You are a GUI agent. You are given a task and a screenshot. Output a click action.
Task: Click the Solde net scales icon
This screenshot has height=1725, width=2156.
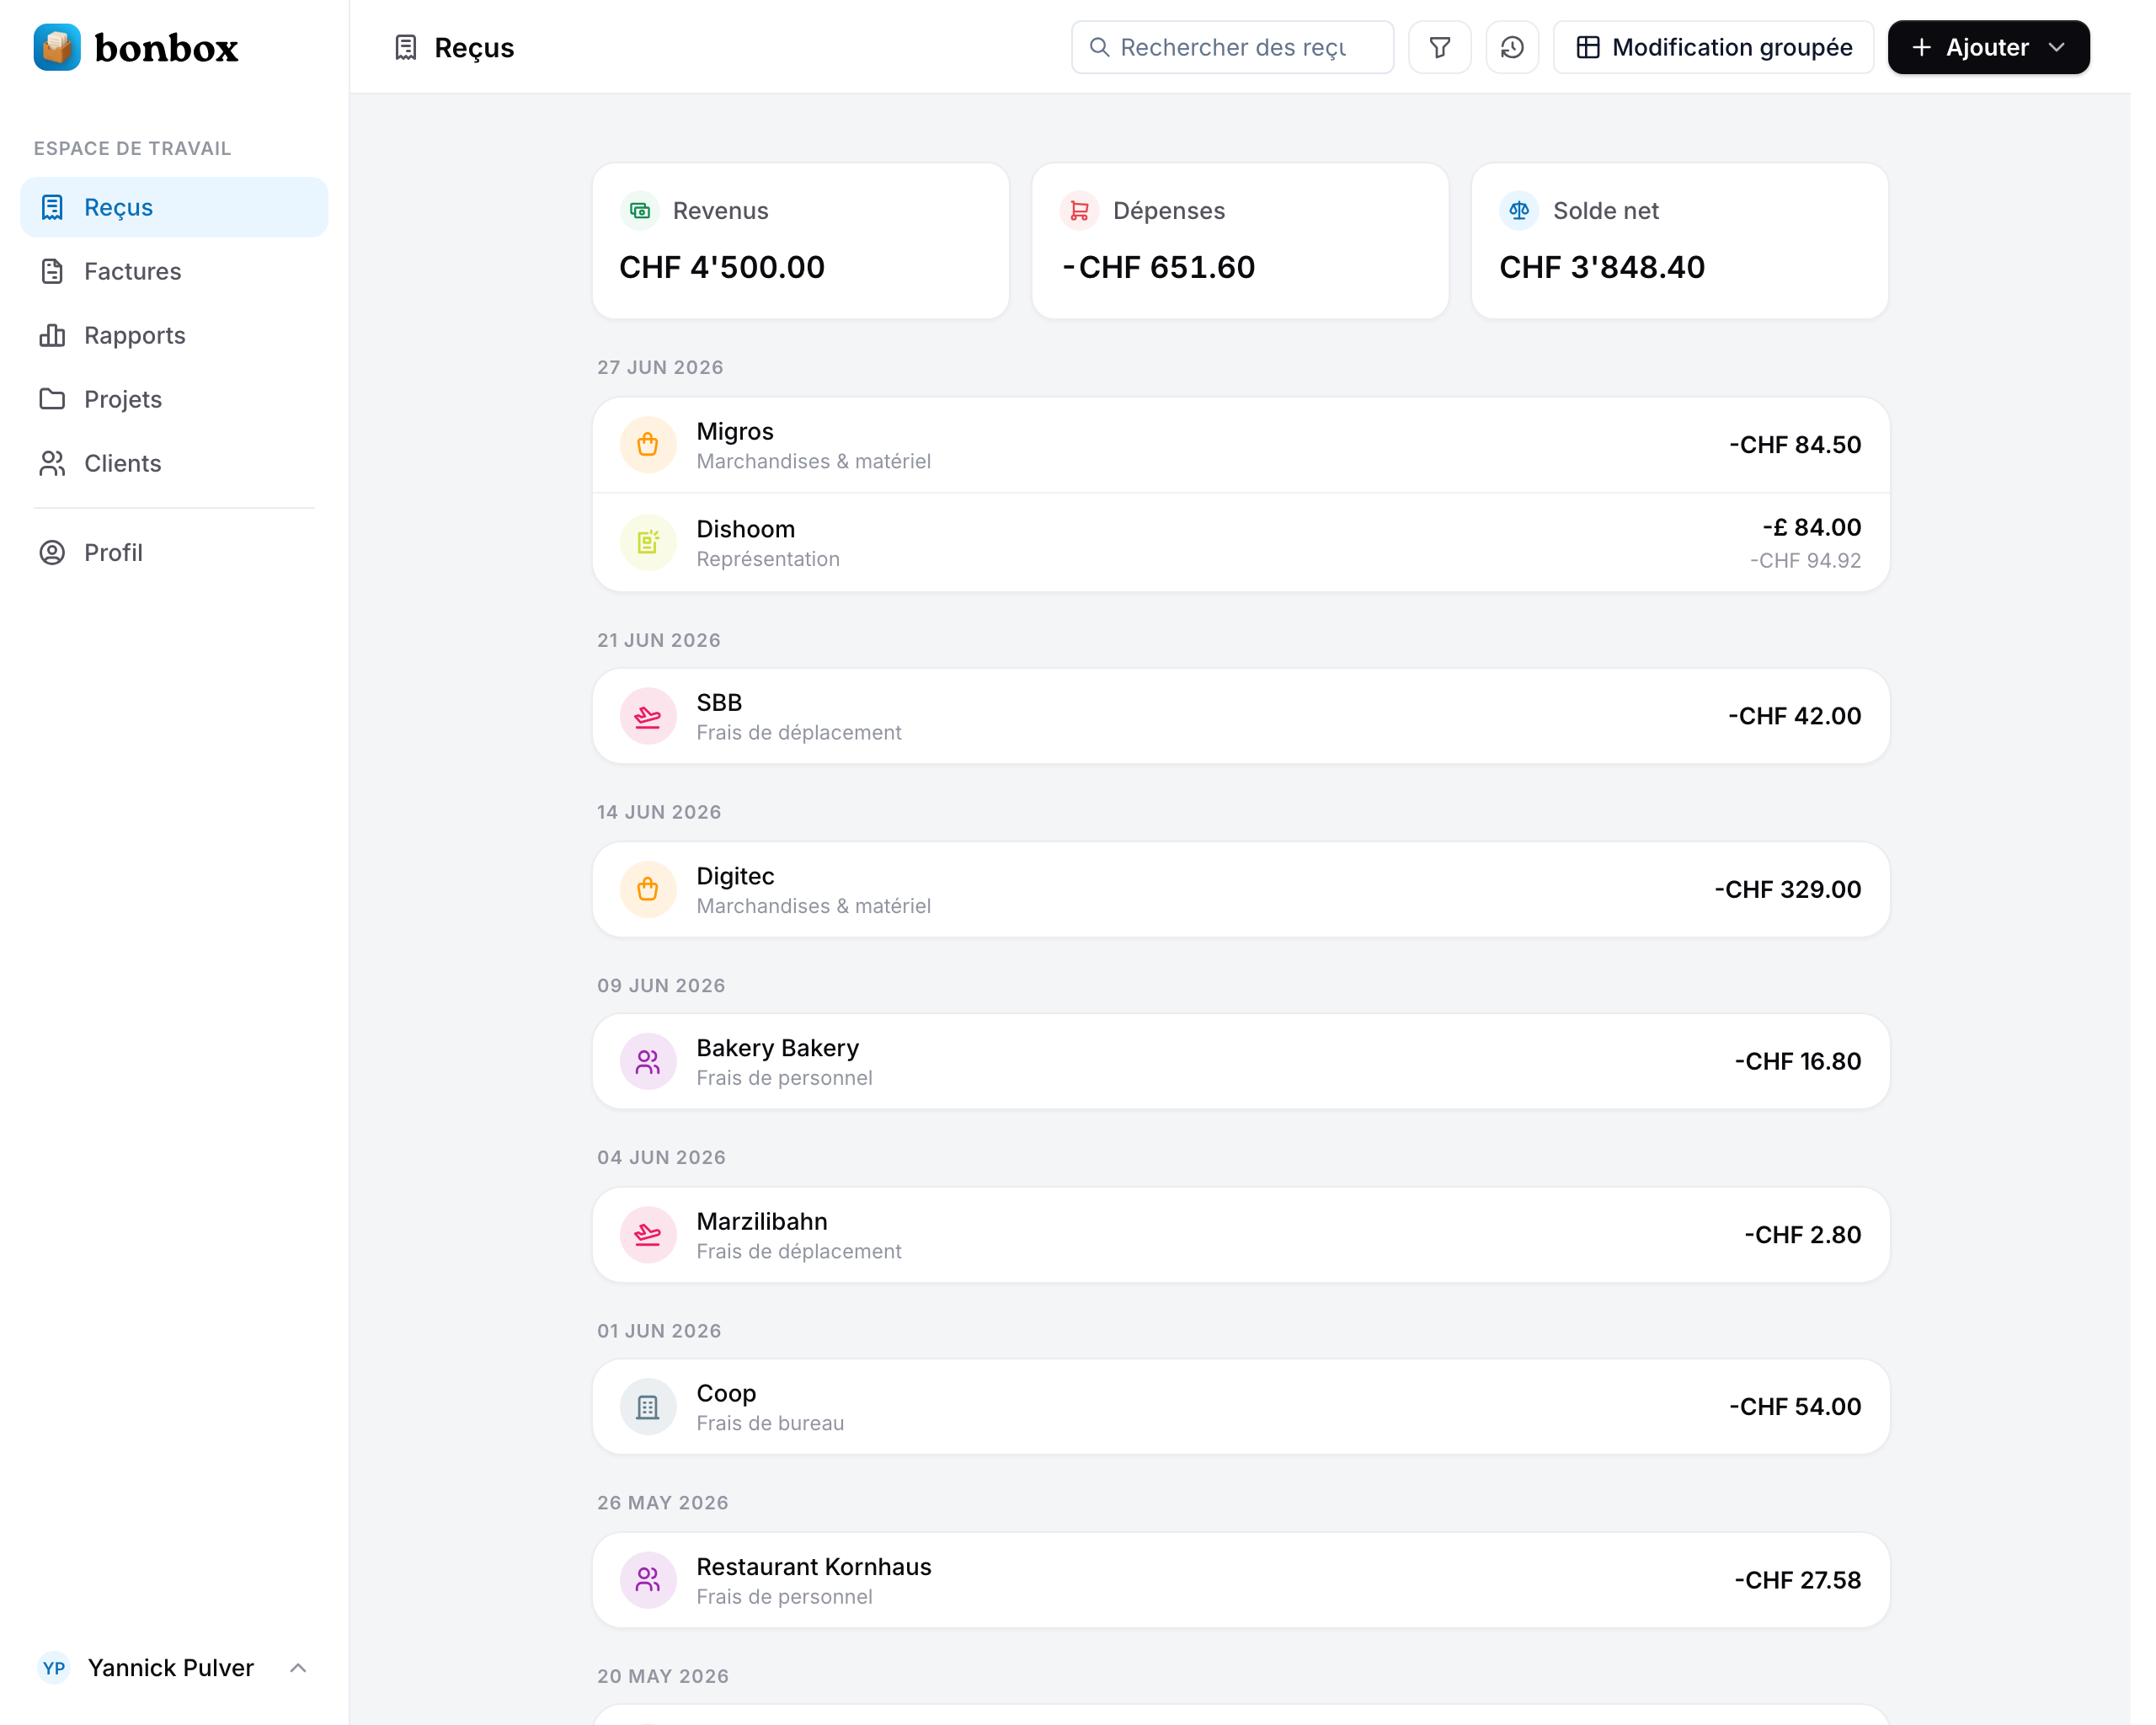click(1519, 210)
